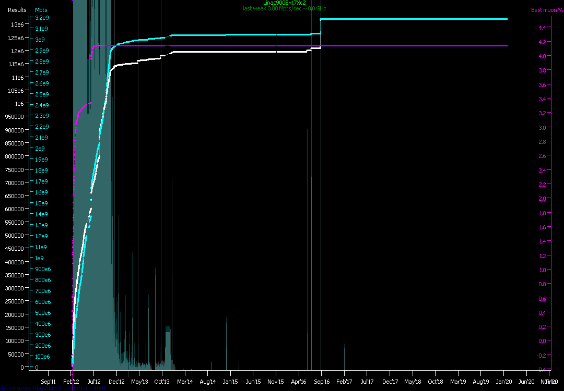
Task: Click the cyan 'Mpts' axis header
Action: pyautogui.click(x=41, y=10)
